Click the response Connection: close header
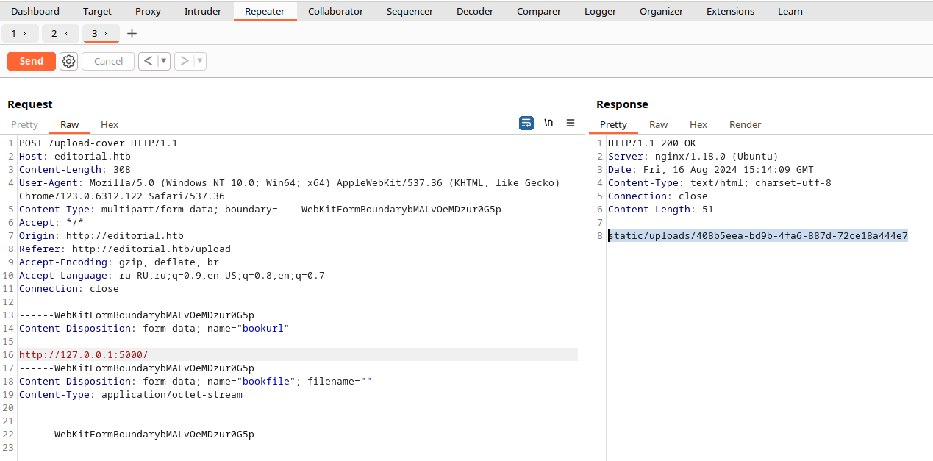Screen dimensions: 933x461 [x=658, y=196]
